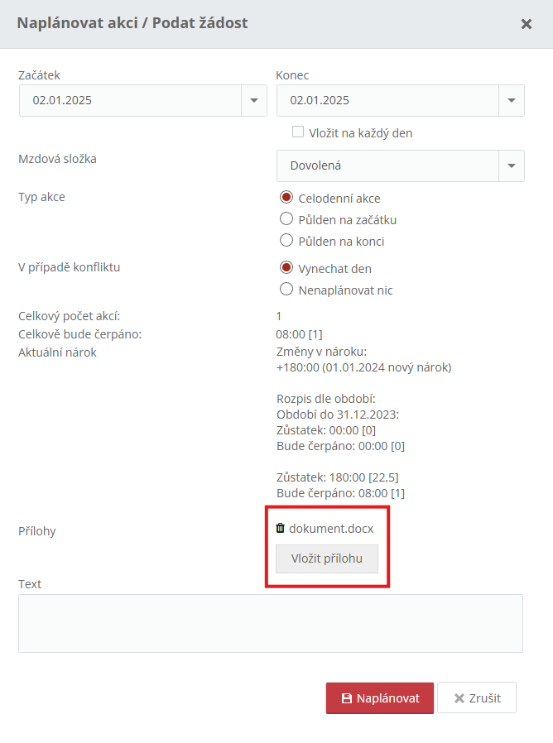The image size is (553, 743).
Task: Pick the Celodenní akce radio option
Action: coord(286,197)
